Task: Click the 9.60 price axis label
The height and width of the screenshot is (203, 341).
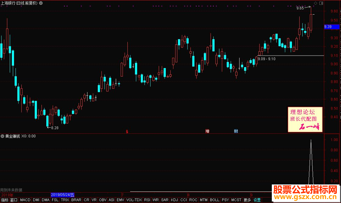Action: (x=334, y=11)
